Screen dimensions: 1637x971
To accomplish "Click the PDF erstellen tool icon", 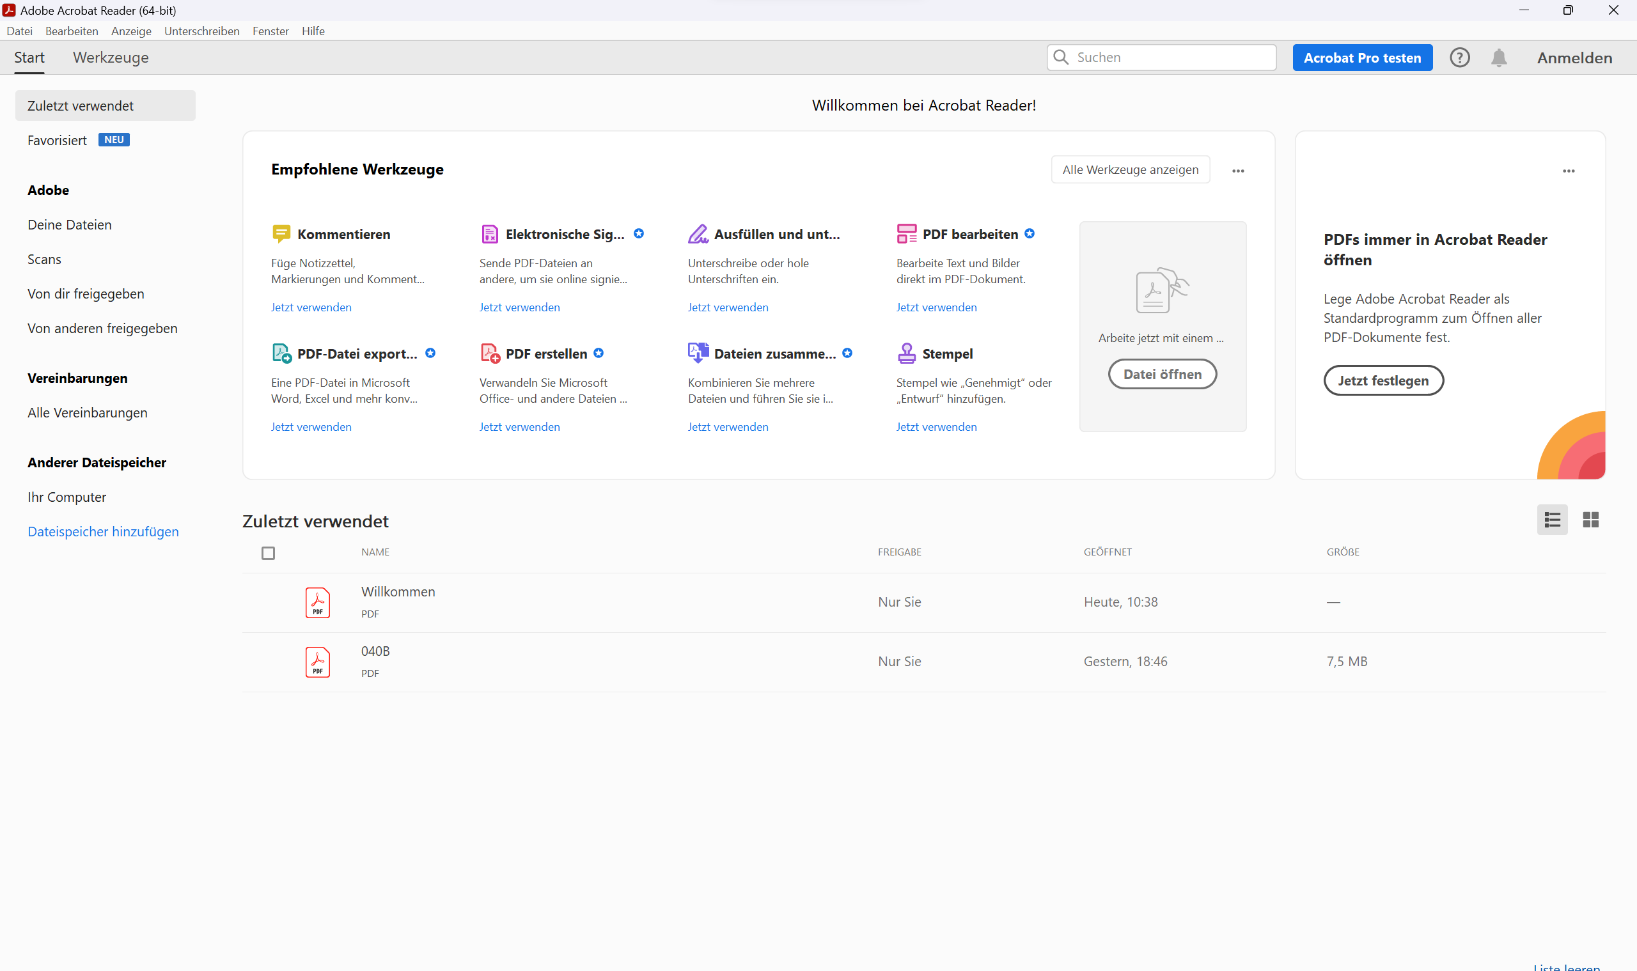I will point(490,353).
